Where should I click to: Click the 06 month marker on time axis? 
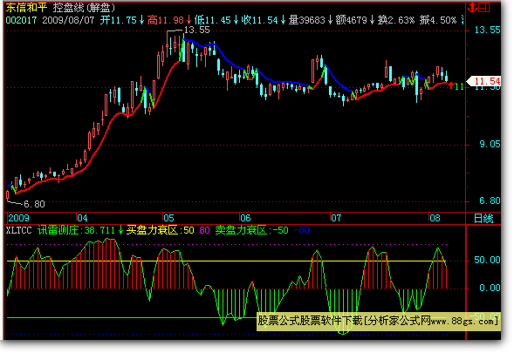245,218
